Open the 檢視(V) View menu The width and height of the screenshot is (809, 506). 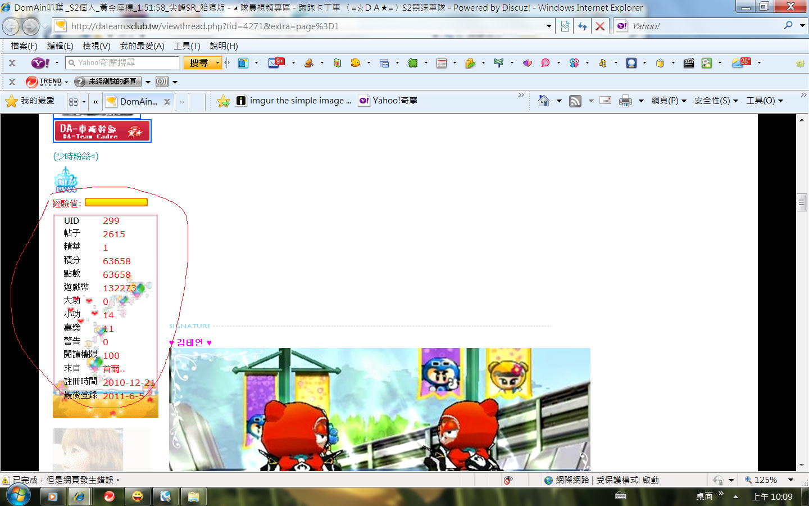pos(97,46)
